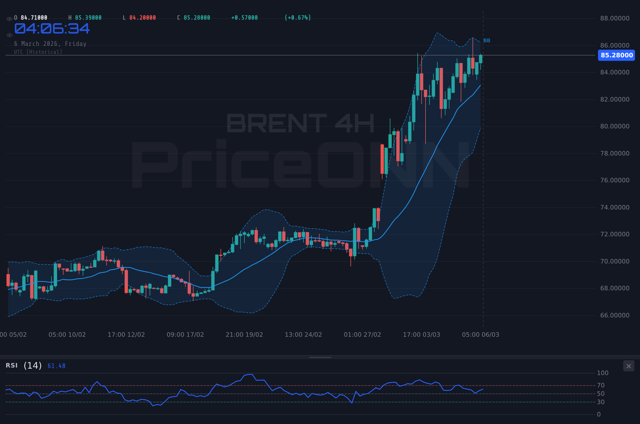The width and height of the screenshot is (640, 424).
Task: Click the 01:00 27/02 time axis label
Action: [x=363, y=335]
